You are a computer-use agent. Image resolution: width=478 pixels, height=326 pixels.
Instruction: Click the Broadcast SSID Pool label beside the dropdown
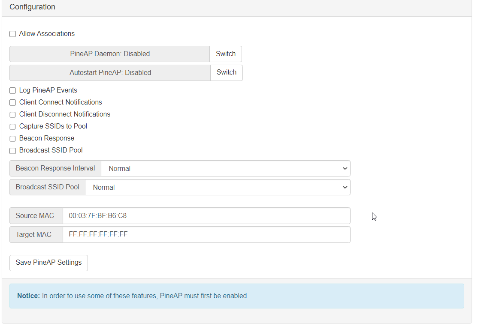tap(47, 187)
